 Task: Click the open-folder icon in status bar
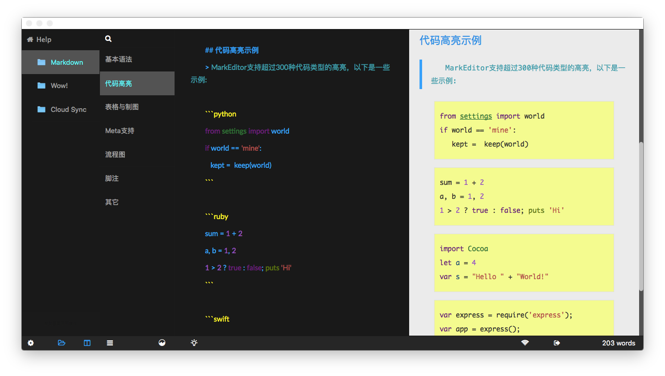(x=62, y=343)
